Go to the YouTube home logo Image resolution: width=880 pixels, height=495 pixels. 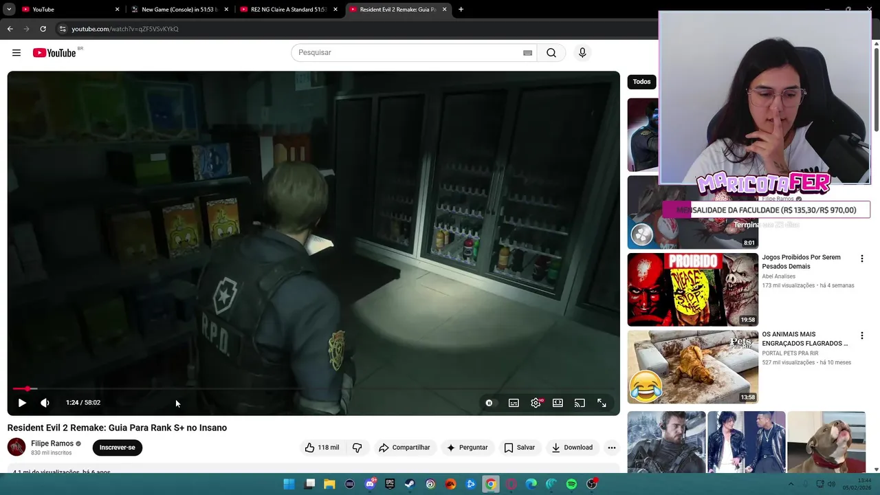(54, 53)
